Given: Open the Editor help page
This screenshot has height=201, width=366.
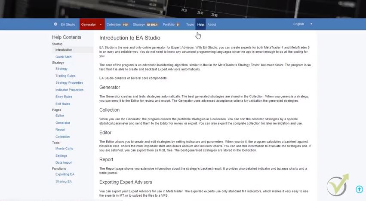Looking at the screenshot, I should point(60,116).
